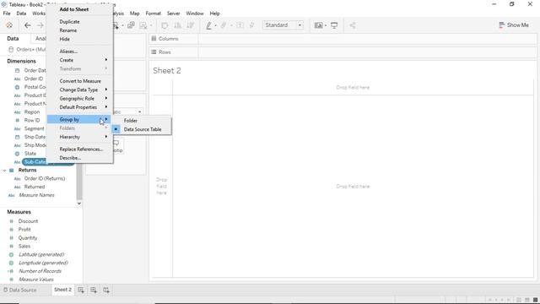Click the Orders+ data source cylinder icon
This screenshot has height=304, width=540.
[11, 50]
